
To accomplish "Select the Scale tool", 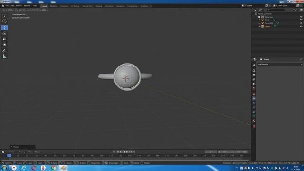I will point(4,39).
